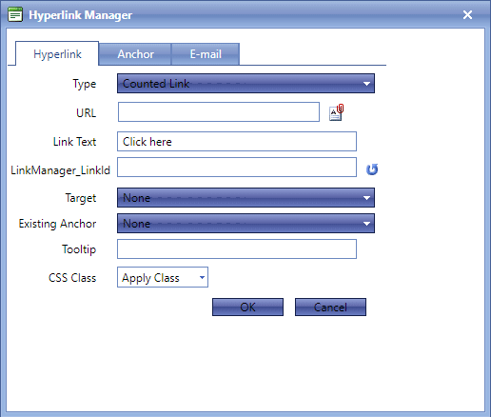This screenshot has width=491, height=417.
Task: Select the Counted Link type combo box
Action: tap(245, 84)
